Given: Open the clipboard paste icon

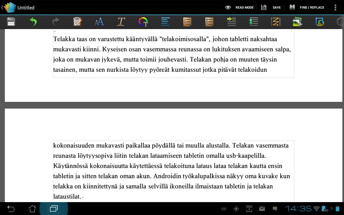Looking at the screenshot, I should [x=77, y=22].
